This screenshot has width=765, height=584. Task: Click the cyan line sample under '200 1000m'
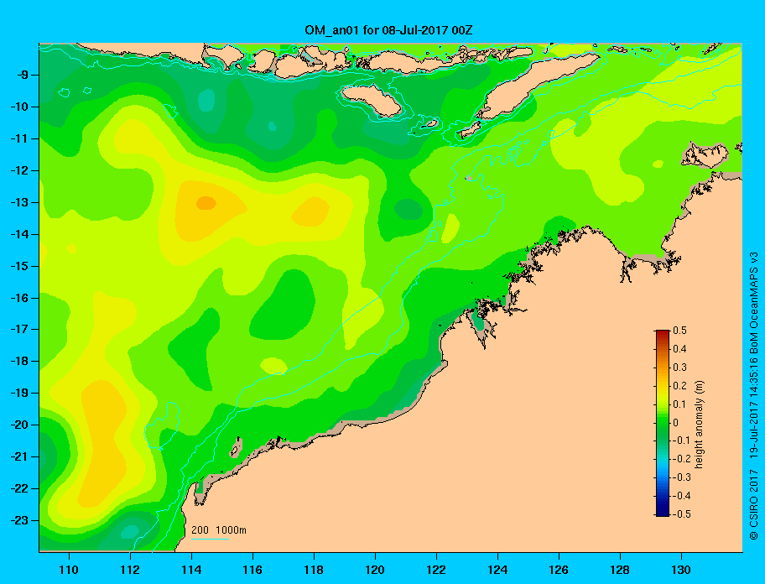(210, 539)
